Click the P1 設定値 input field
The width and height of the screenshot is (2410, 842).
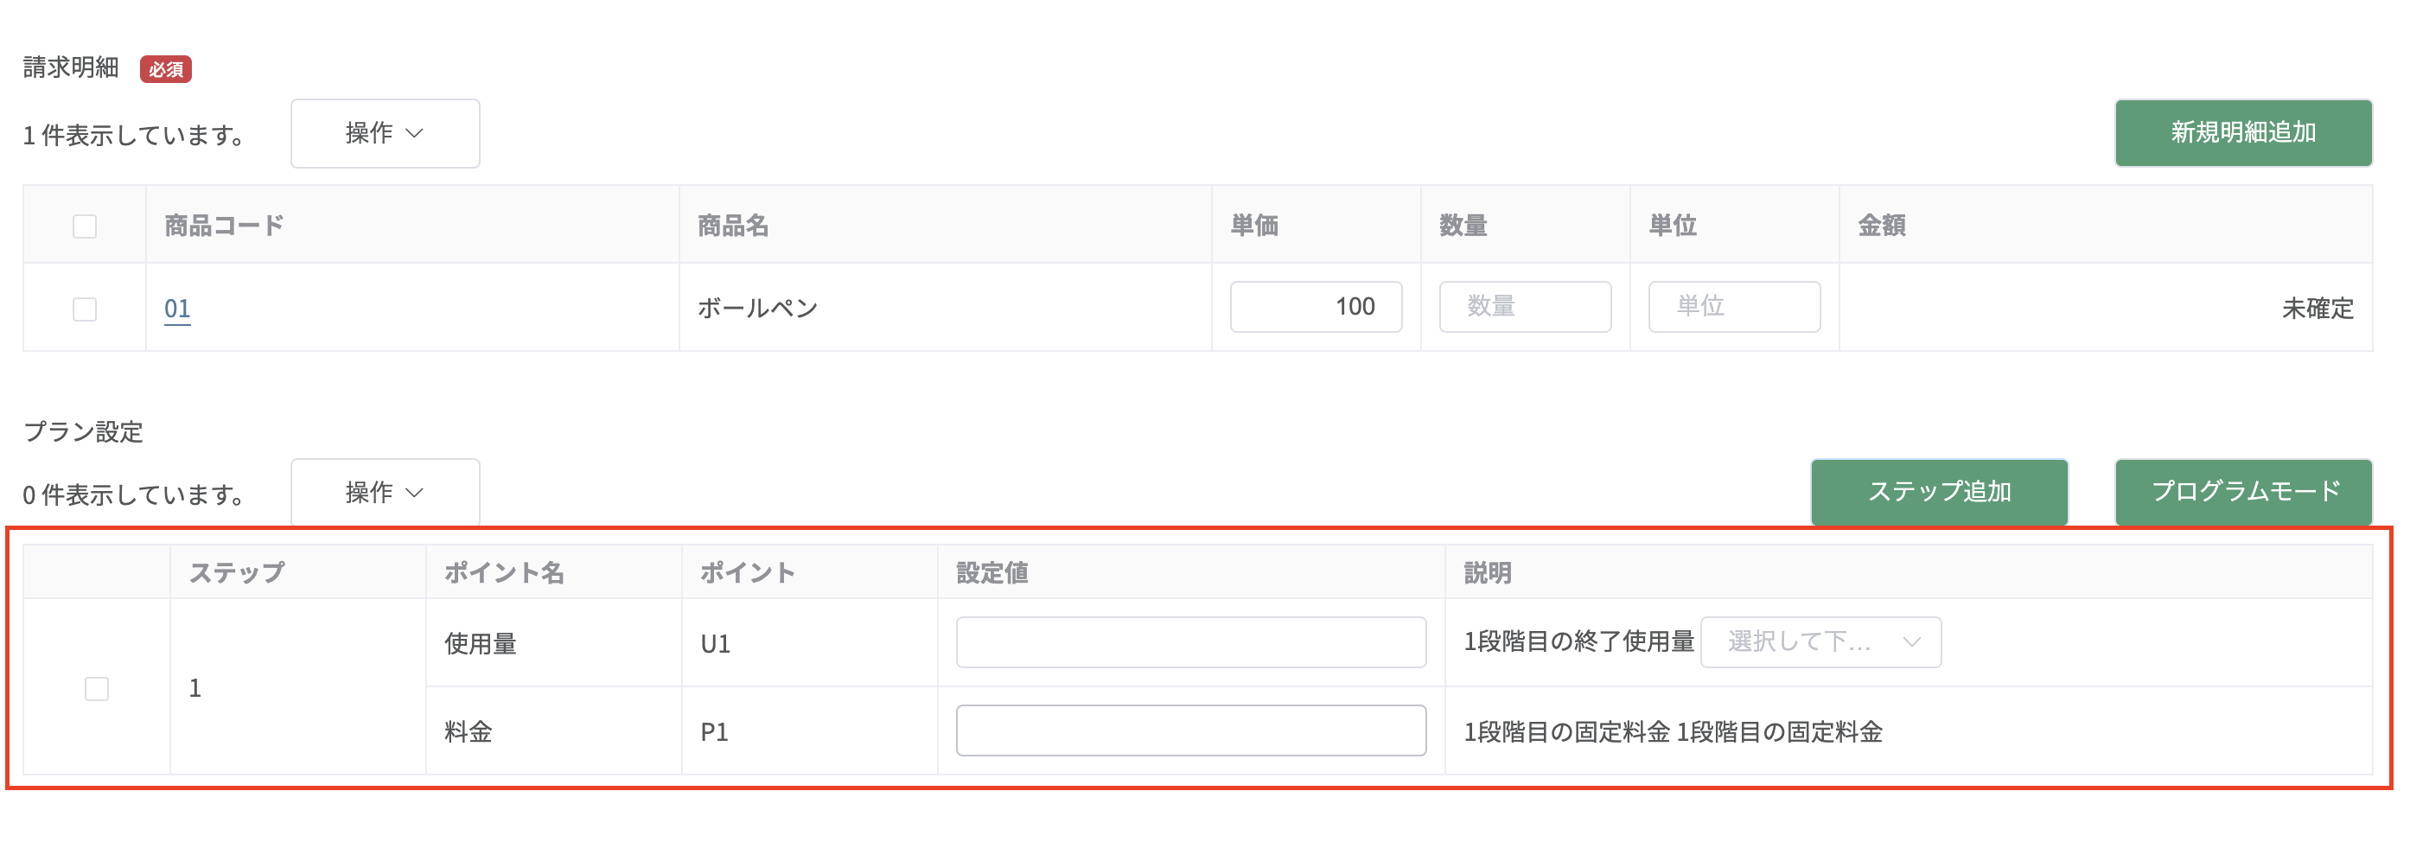(x=1190, y=730)
